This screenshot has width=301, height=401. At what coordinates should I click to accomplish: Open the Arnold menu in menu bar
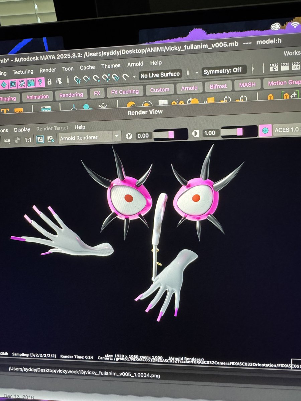click(x=135, y=64)
